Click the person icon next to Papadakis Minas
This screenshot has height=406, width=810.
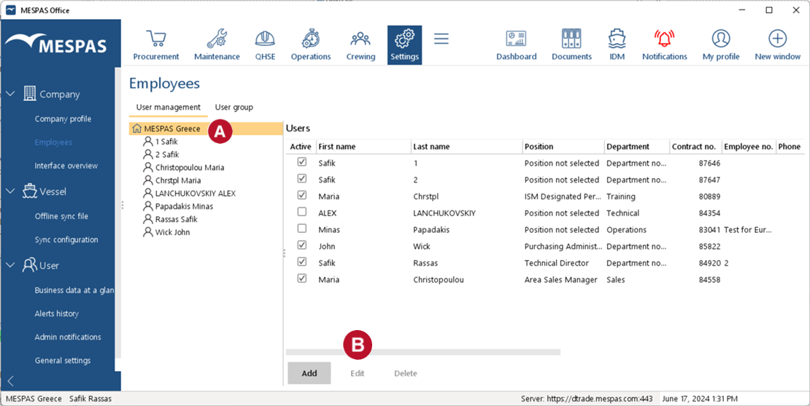click(x=148, y=207)
